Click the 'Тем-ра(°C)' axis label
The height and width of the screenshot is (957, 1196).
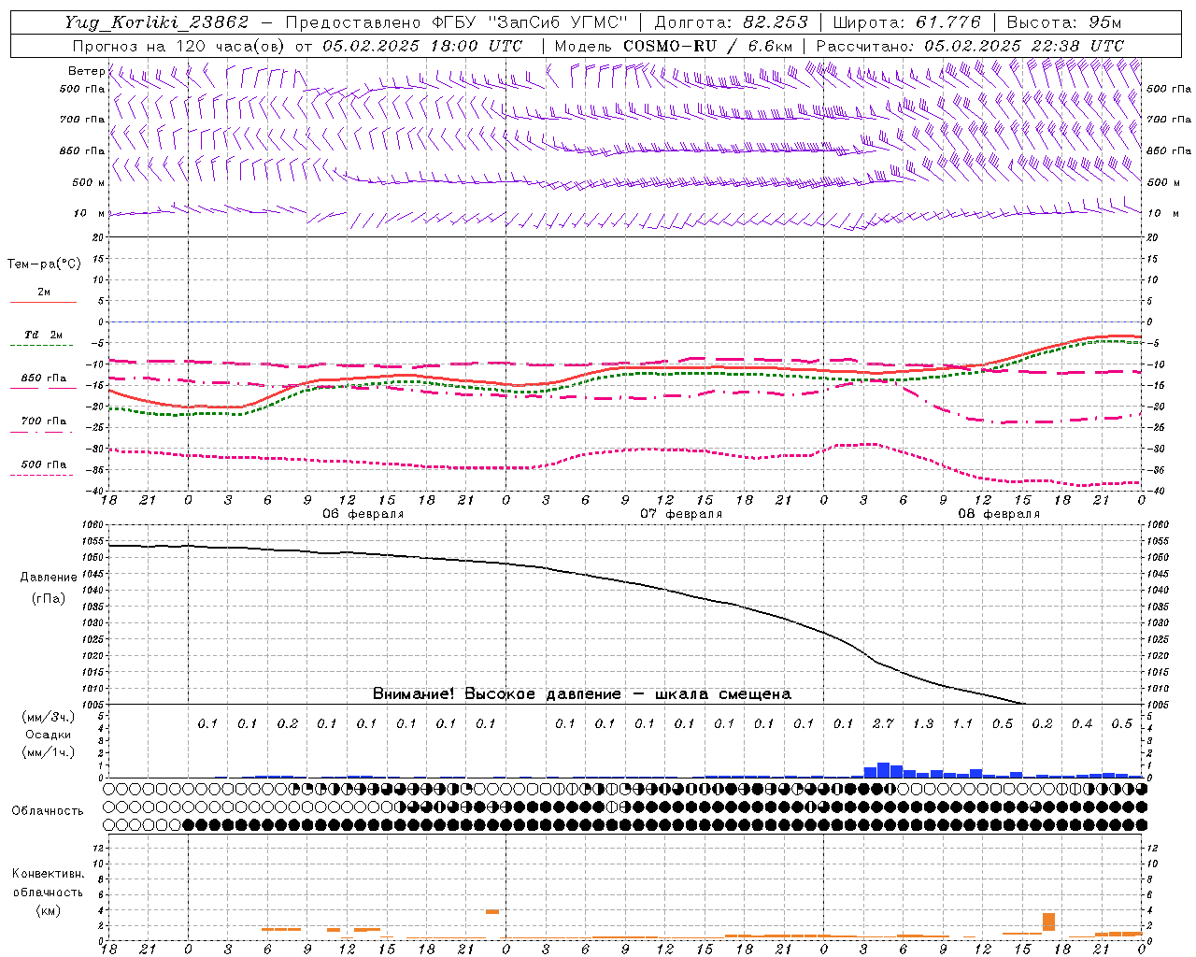pos(44,264)
